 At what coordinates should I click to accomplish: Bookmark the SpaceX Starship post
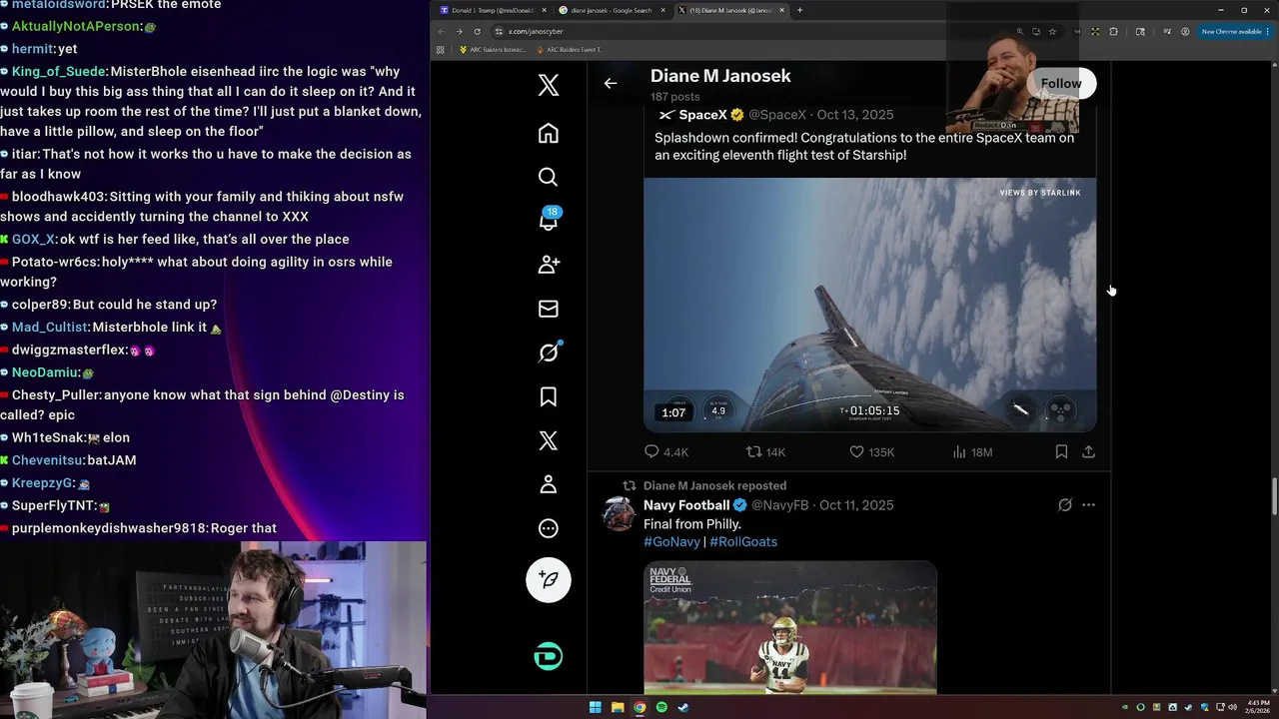[1061, 452]
